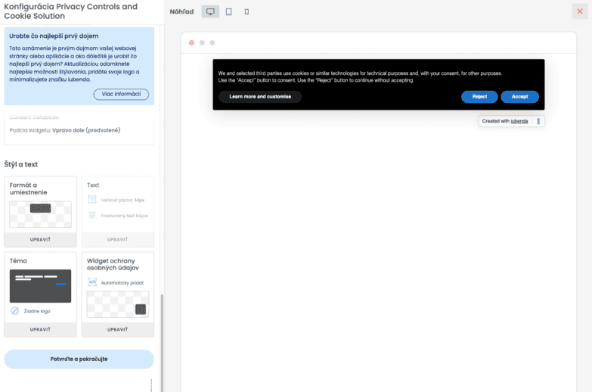Edit Formát a umiestnenie via Upraviť

[40, 239]
